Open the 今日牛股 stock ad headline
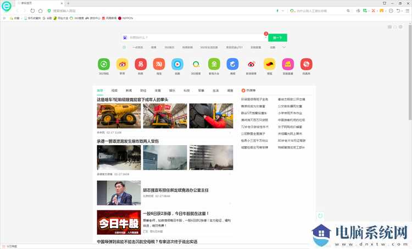The height and width of the screenshot is (249, 412). (x=176, y=213)
